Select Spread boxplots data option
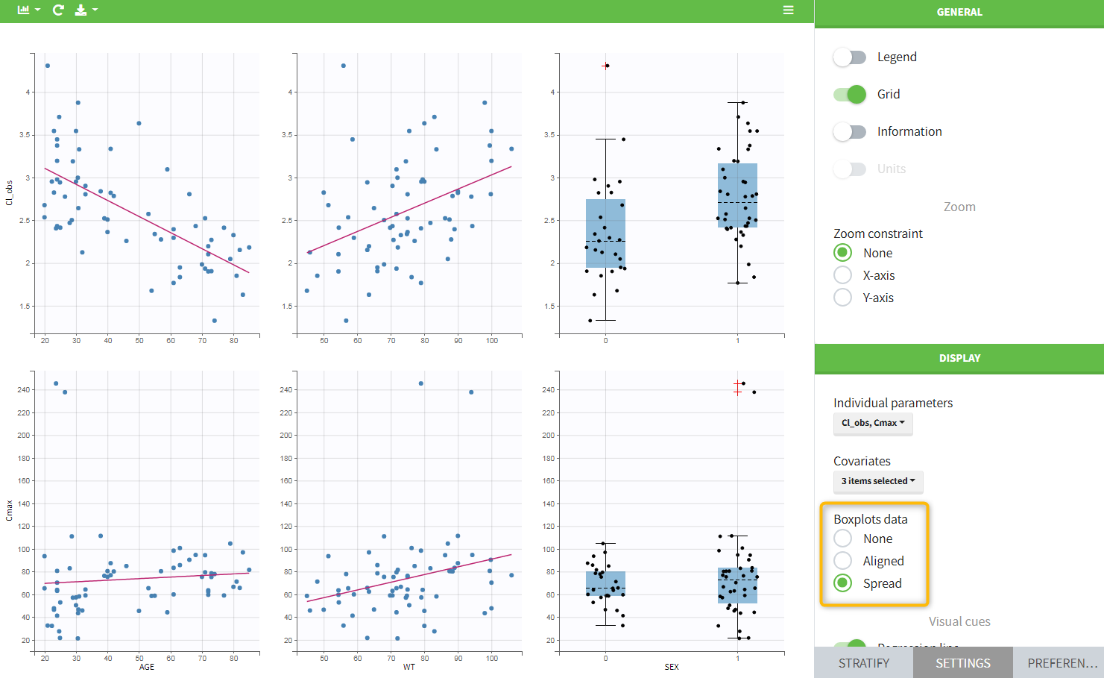 pos(843,584)
